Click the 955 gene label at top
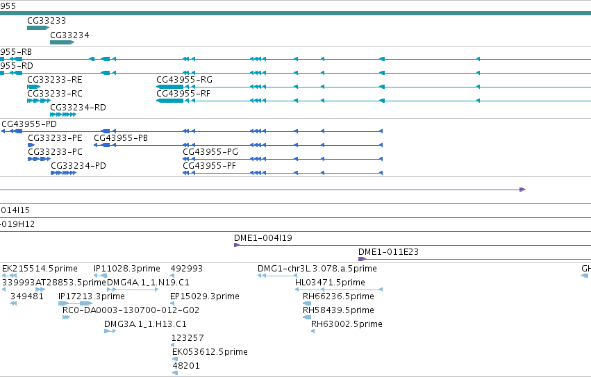 [x=8, y=6]
